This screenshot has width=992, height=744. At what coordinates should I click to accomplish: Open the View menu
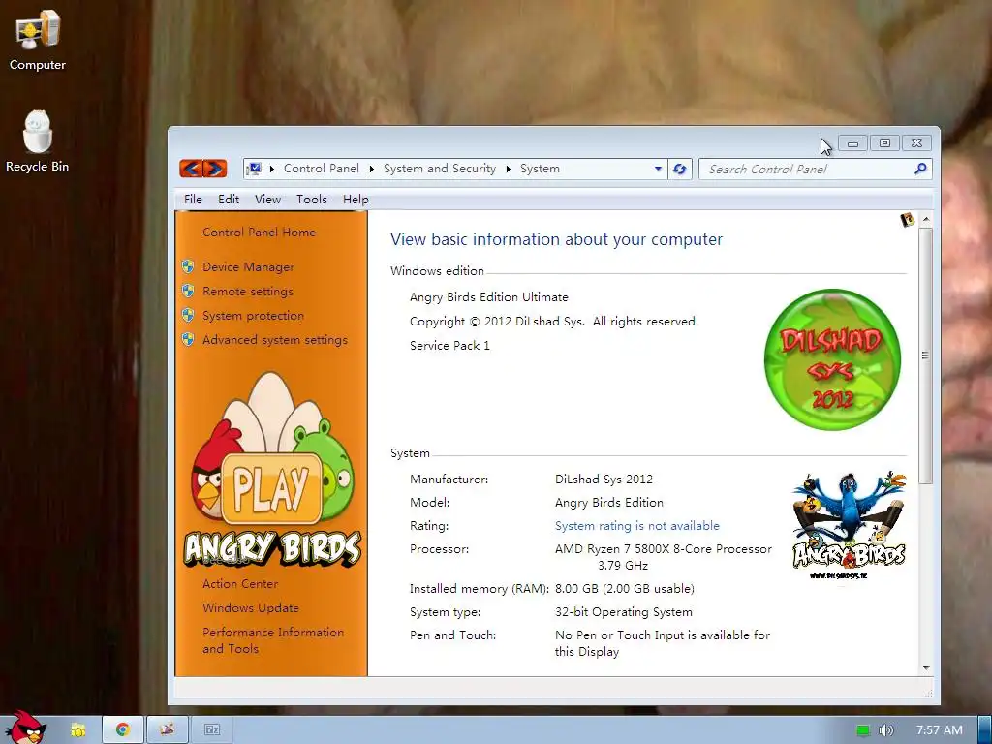click(267, 200)
